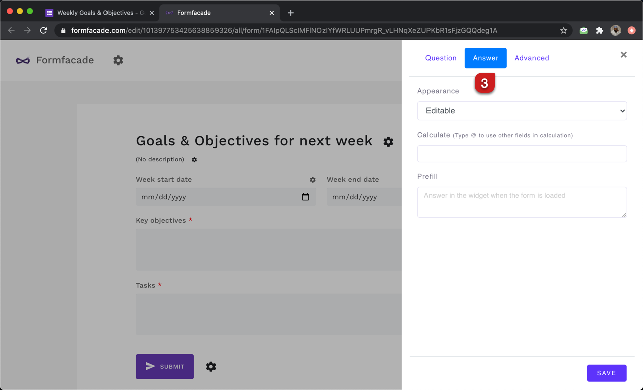Click into the Calculate input field

(x=522, y=154)
